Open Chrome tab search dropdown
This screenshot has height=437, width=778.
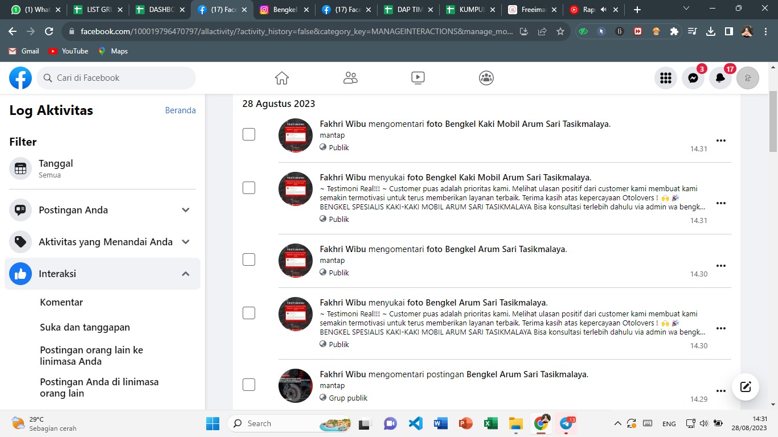(x=686, y=9)
